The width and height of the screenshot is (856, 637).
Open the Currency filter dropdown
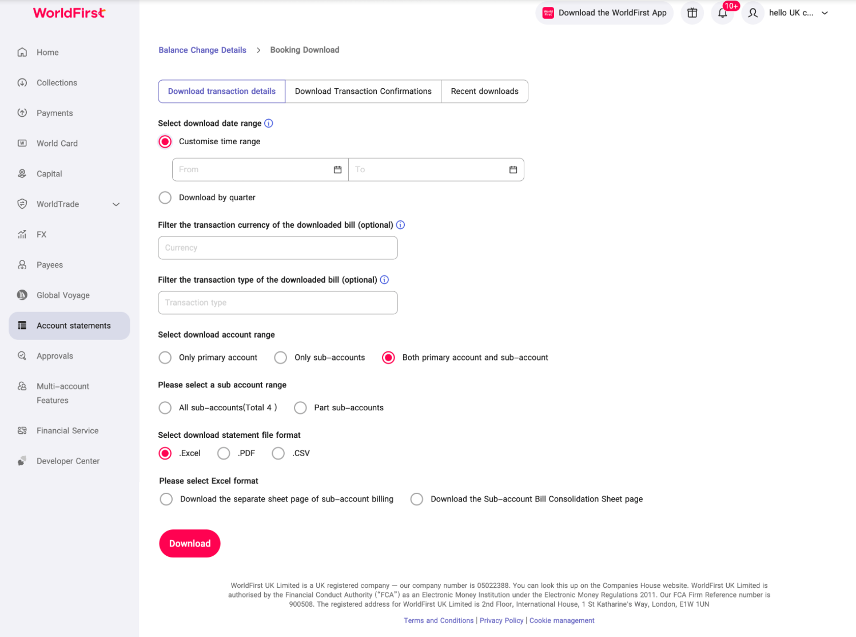click(x=278, y=248)
